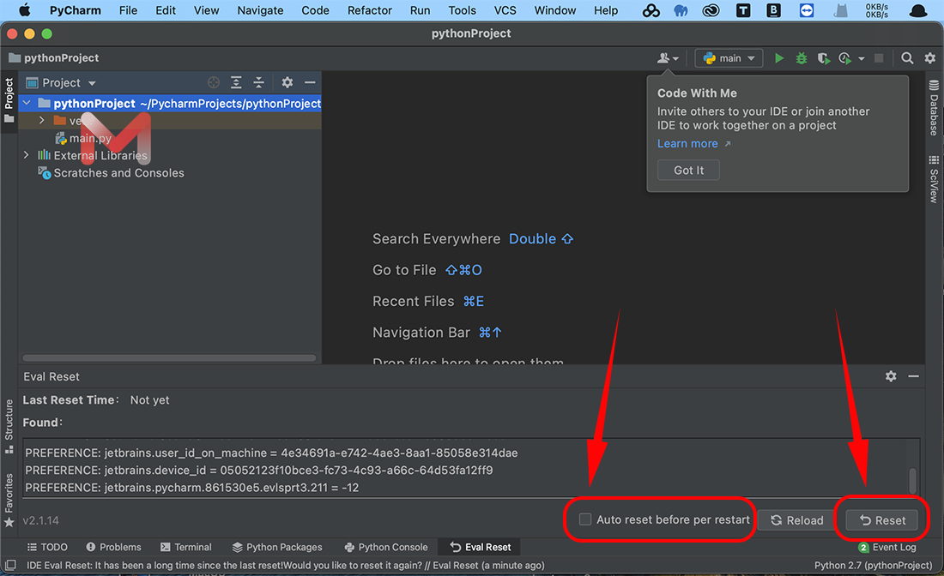Enable Auto reset before per restart
The image size is (944, 576).
pyautogui.click(x=585, y=519)
